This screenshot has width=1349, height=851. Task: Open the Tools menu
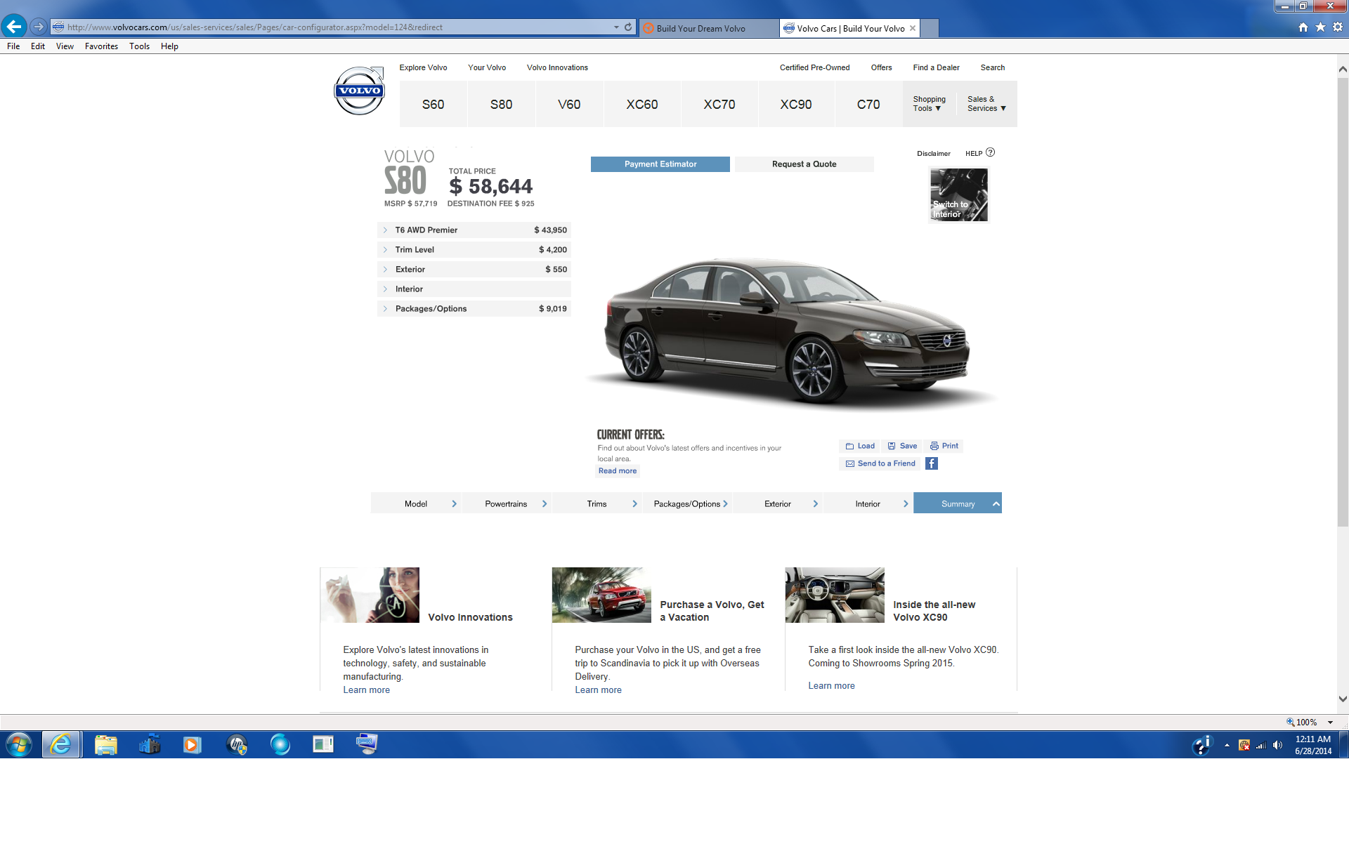click(139, 46)
